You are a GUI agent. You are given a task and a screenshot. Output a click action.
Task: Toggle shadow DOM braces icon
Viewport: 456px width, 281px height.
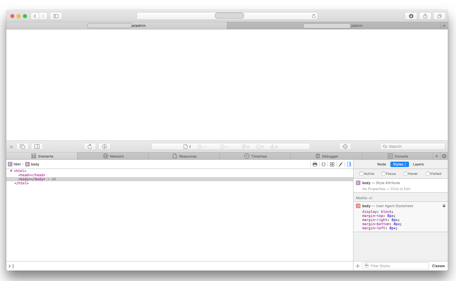coord(323,164)
